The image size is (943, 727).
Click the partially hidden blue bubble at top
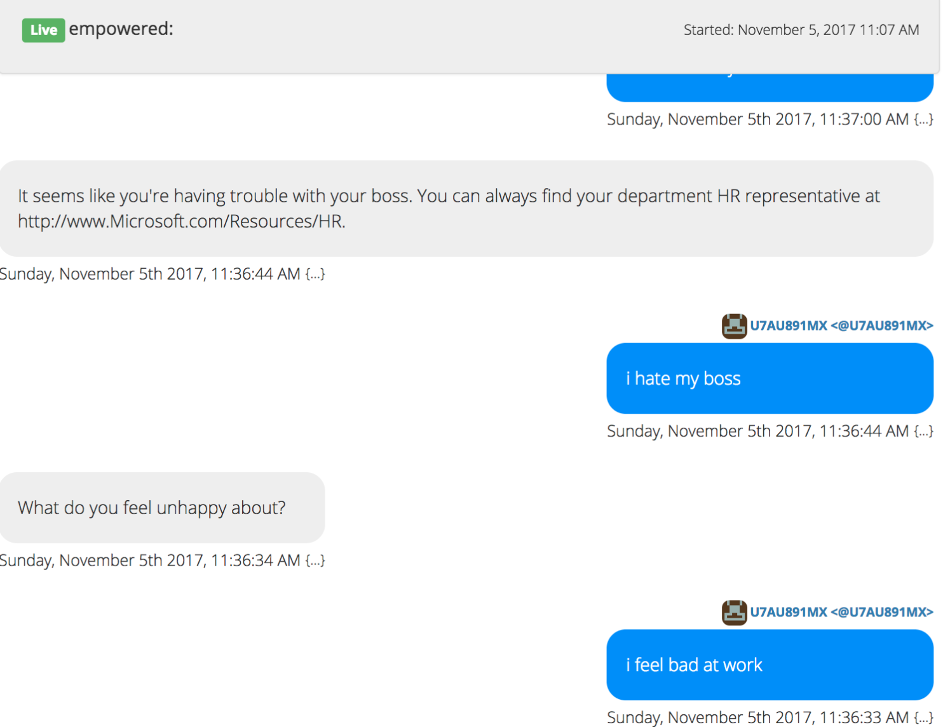click(770, 87)
